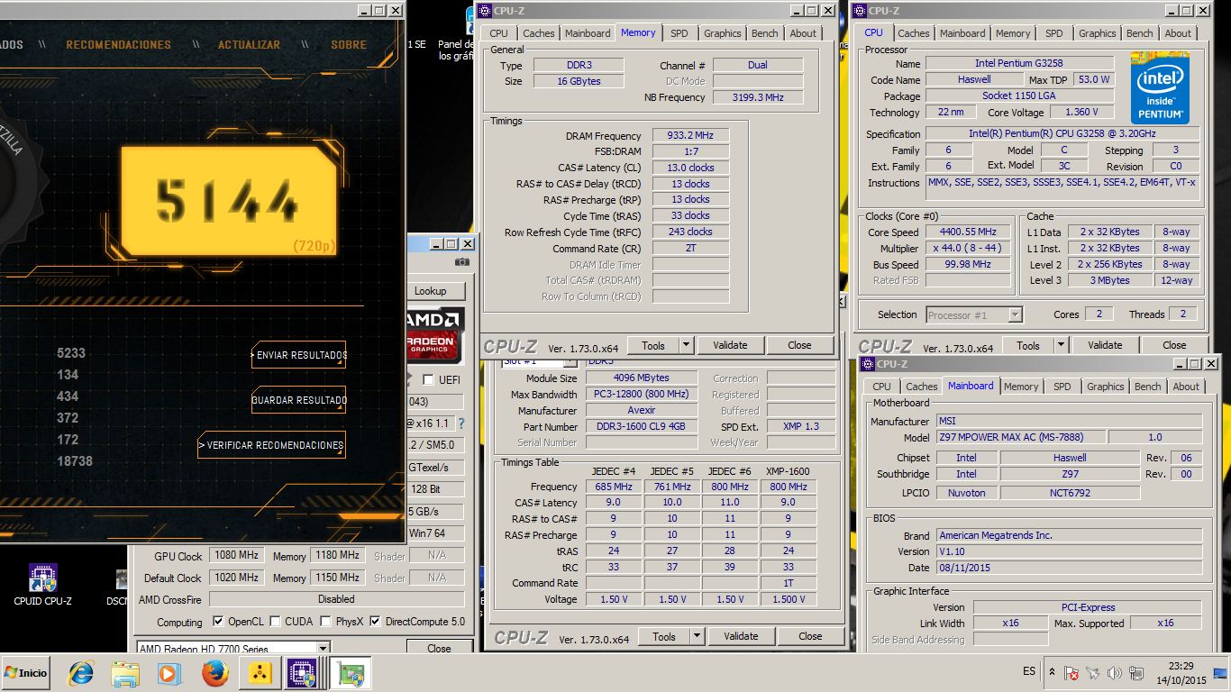
Task: Launch Internet Explorer from the taskbar
Action: pyautogui.click(x=81, y=673)
